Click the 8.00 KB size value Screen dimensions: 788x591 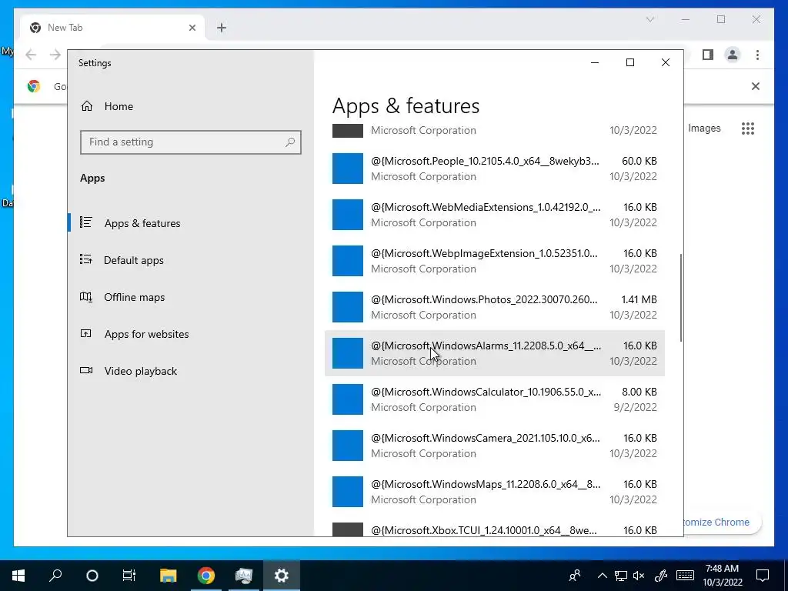click(639, 392)
